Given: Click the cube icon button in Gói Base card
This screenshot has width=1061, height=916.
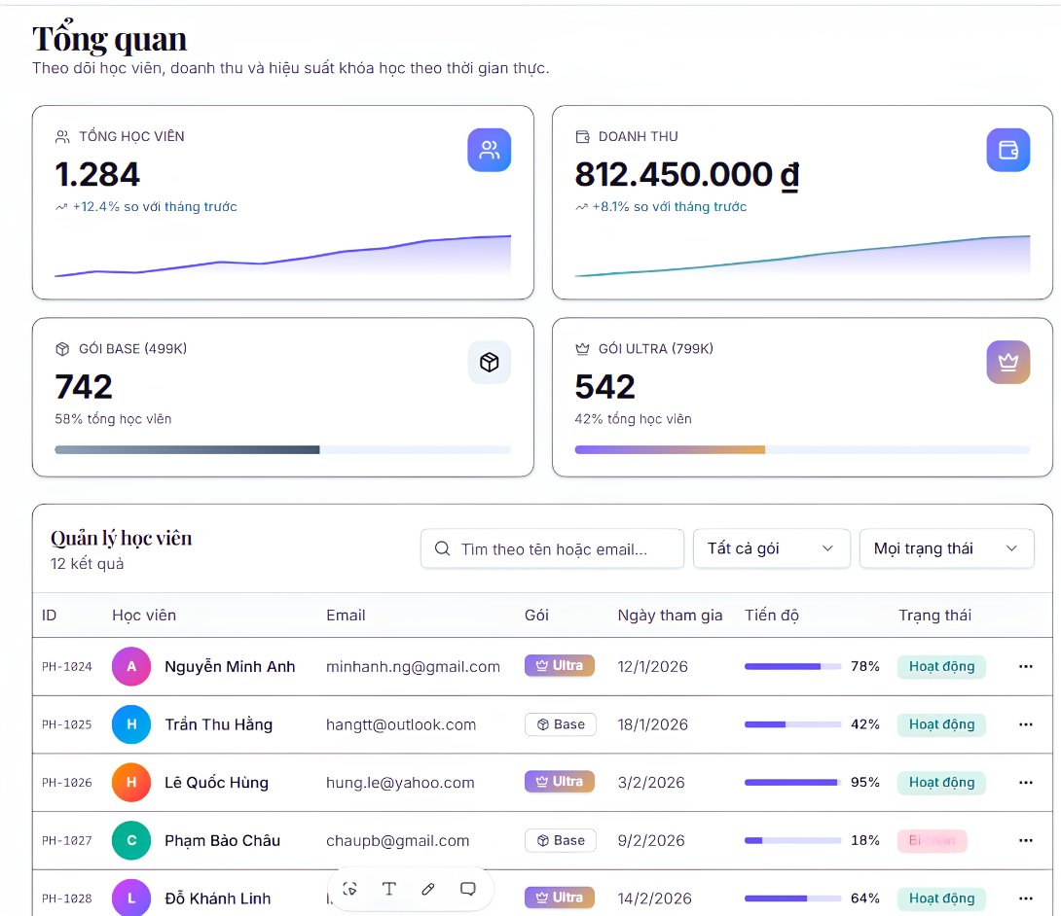Looking at the screenshot, I should click(x=489, y=363).
